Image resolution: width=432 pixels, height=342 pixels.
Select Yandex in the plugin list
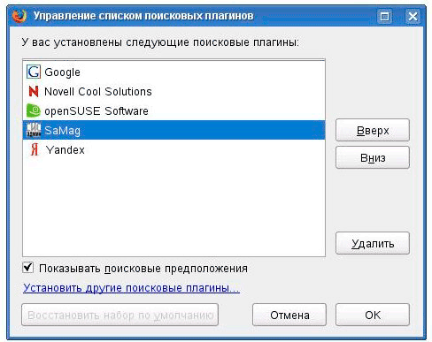point(174,149)
